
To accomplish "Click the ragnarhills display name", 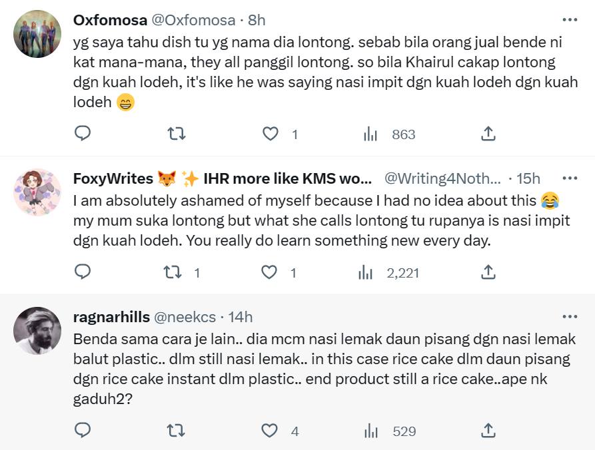I will (x=111, y=317).
